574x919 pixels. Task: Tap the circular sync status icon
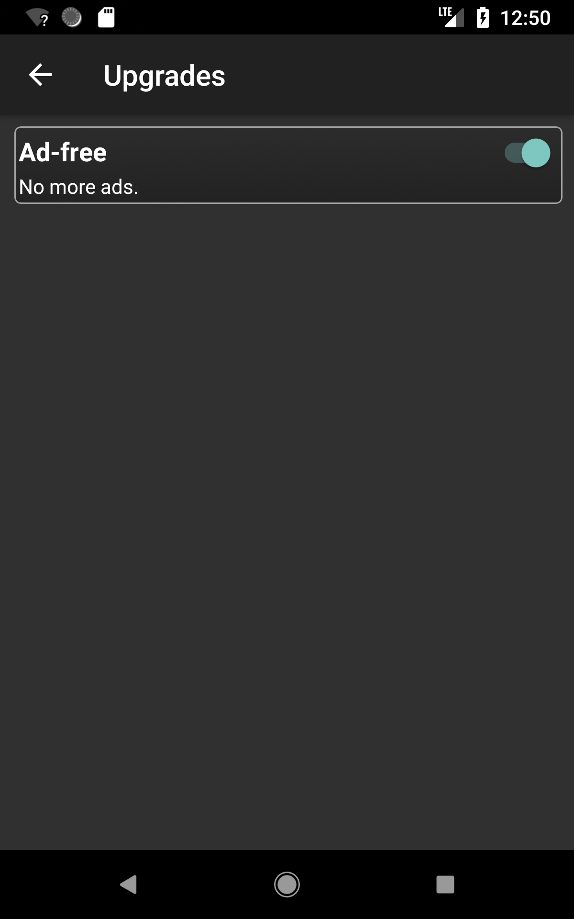(72, 17)
